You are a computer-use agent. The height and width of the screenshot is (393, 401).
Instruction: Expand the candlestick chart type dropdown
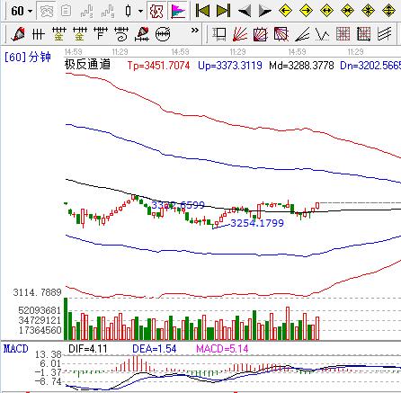[140, 11]
